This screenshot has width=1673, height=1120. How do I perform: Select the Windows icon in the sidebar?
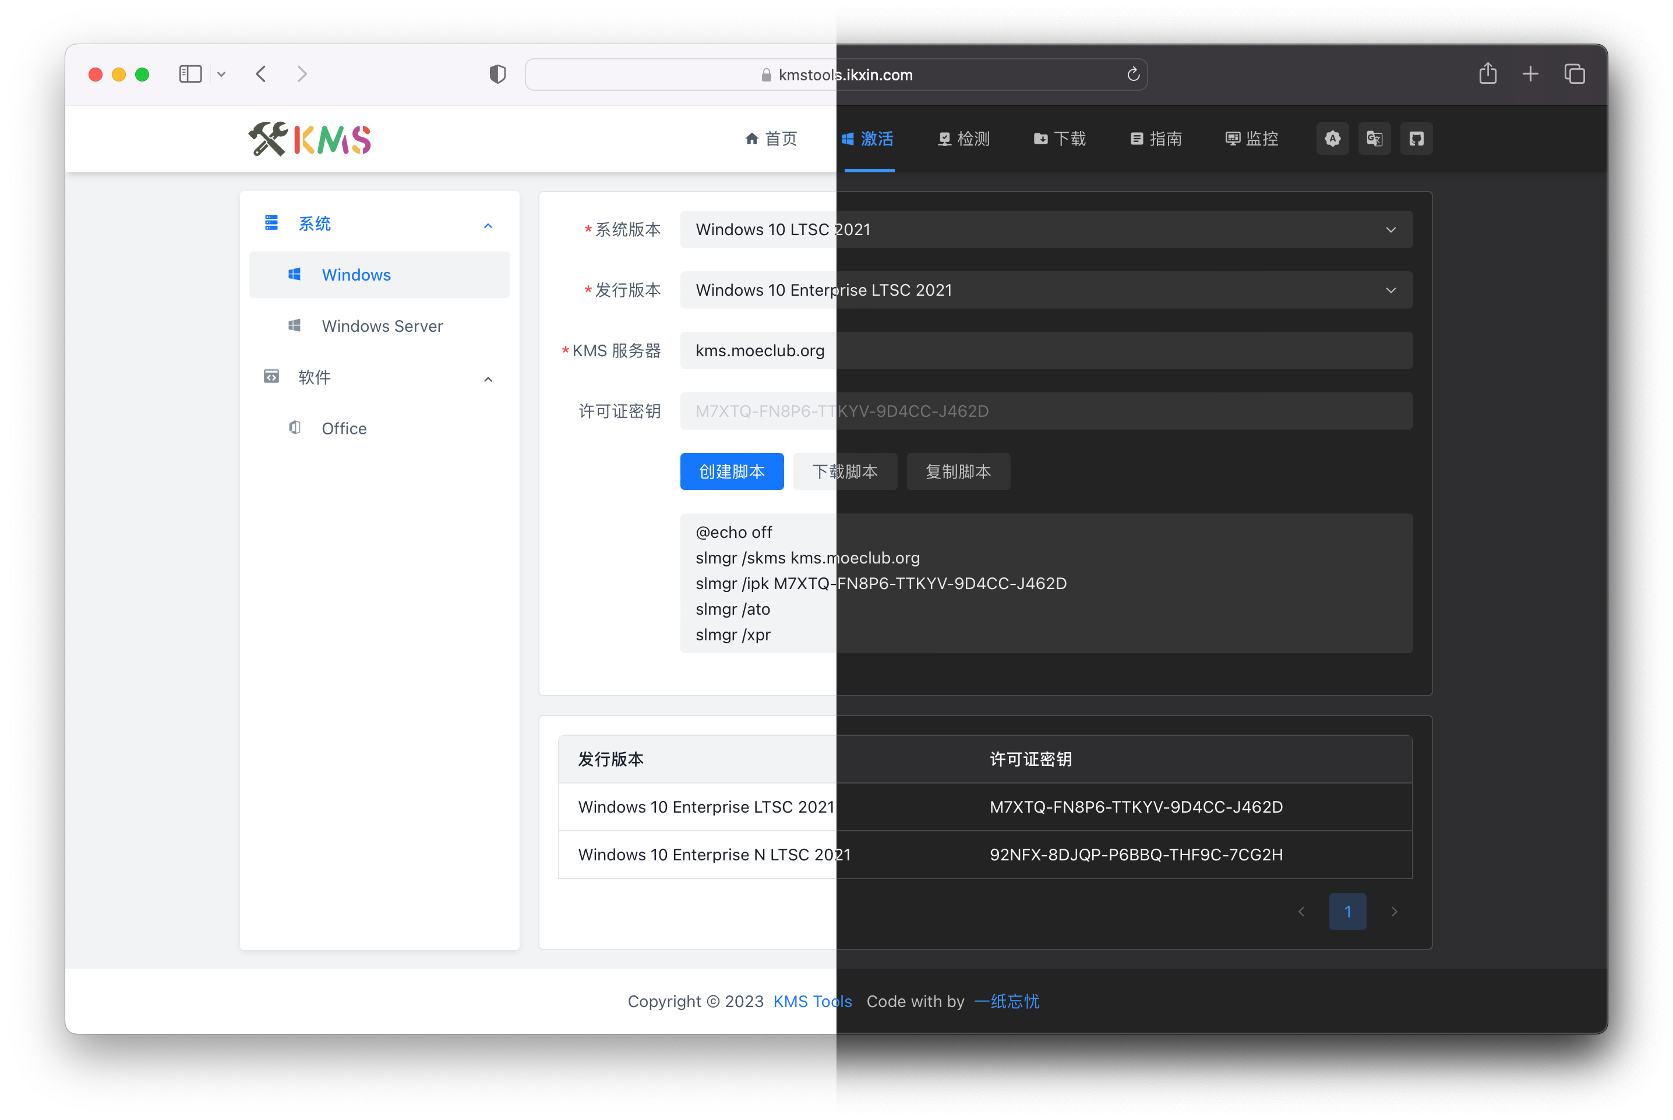tap(294, 274)
